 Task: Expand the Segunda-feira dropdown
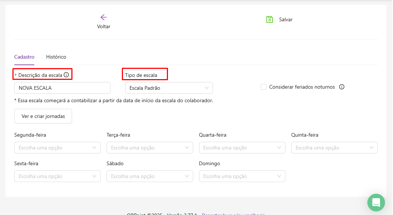tap(57, 148)
